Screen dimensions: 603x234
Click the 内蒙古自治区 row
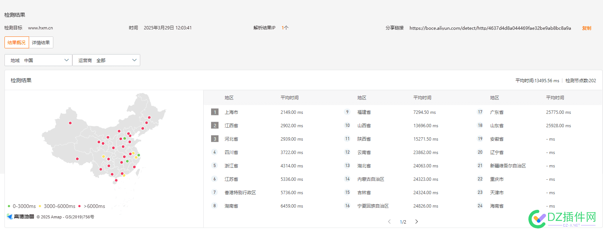coord(403,179)
